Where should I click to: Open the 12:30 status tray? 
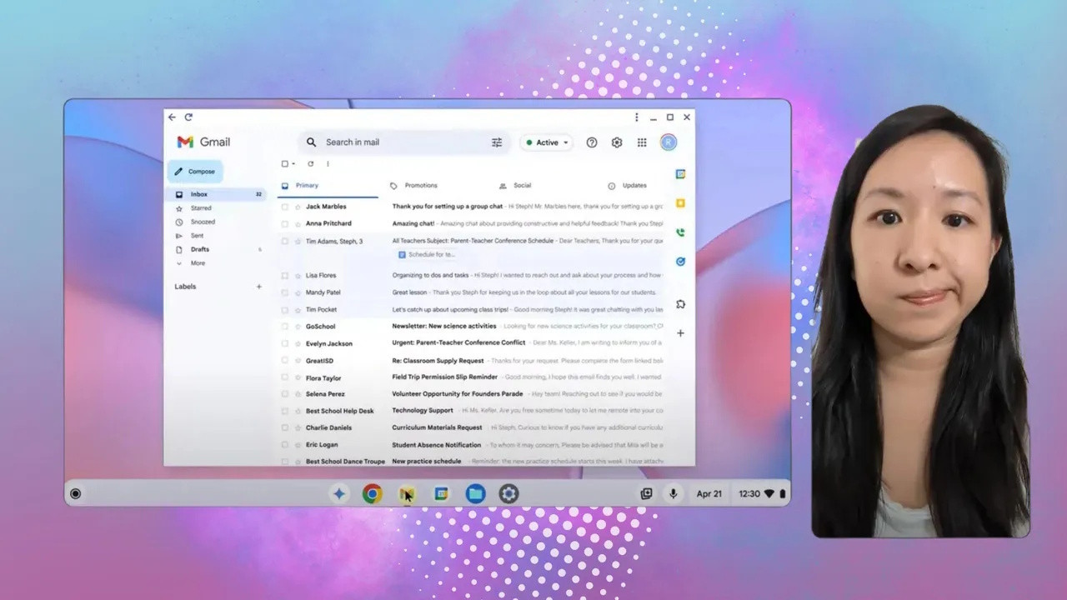pos(761,494)
